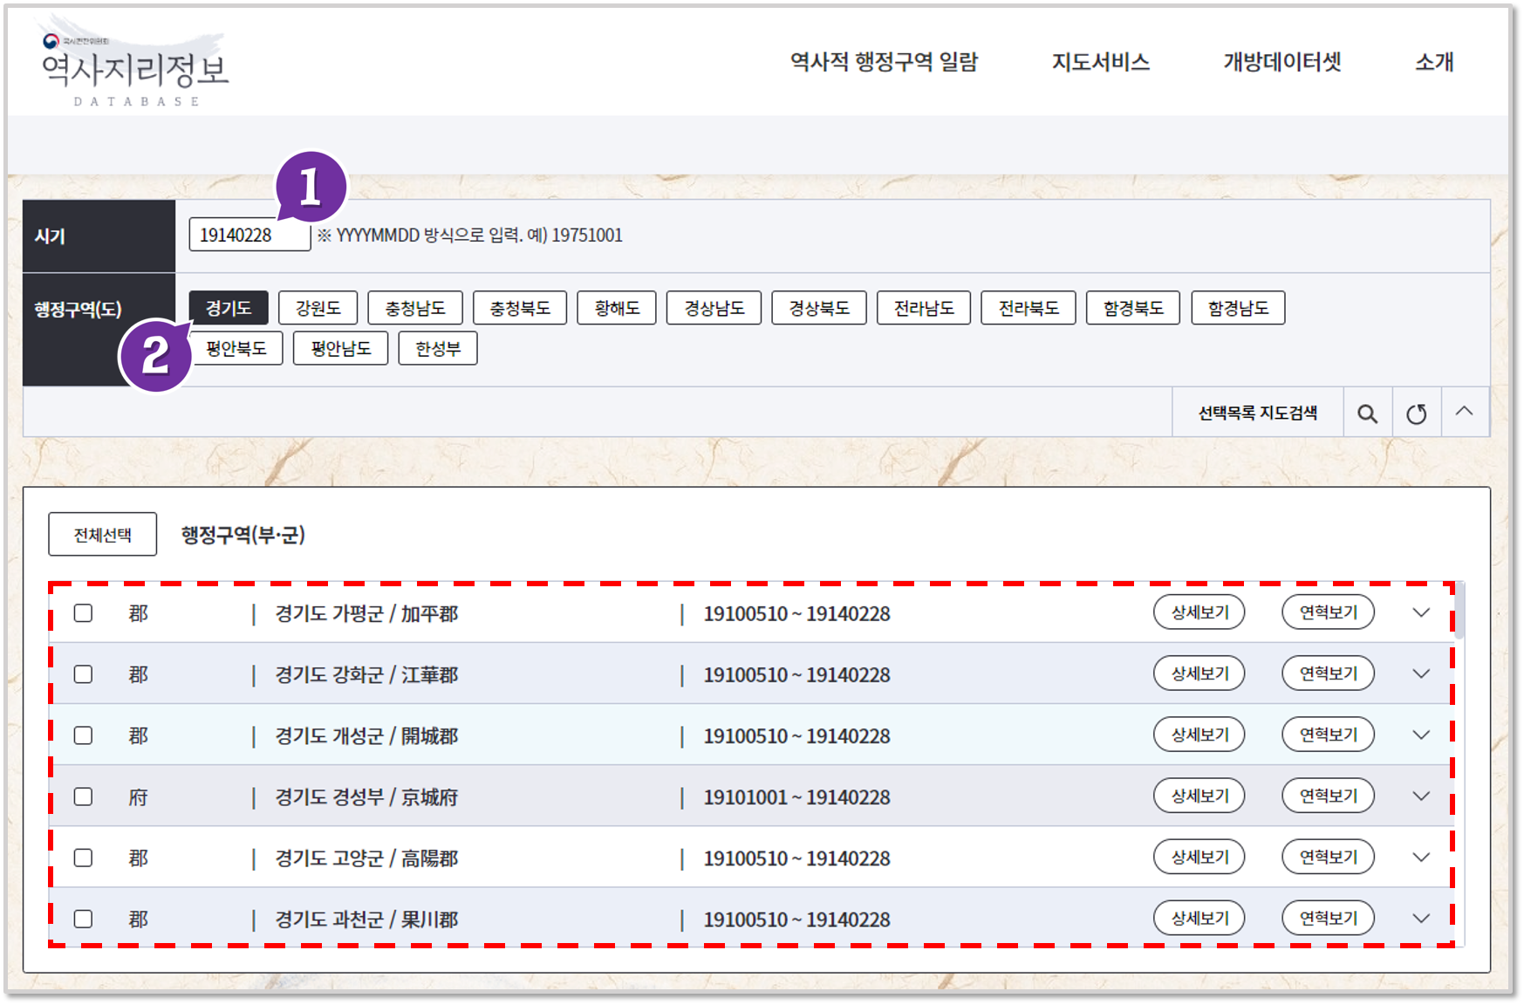Click the text 경기도 강화군 / 江華郡
Screen dimensions: 1524x1005
(366, 675)
